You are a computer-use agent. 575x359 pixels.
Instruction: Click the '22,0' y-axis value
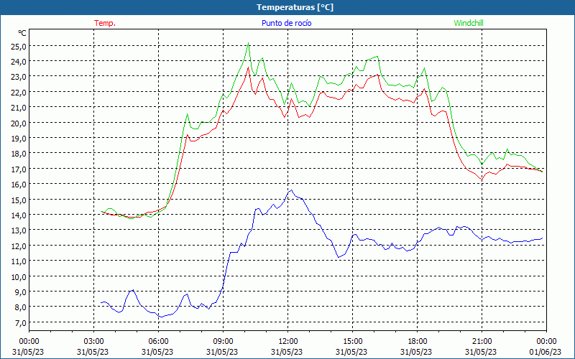coord(19,93)
